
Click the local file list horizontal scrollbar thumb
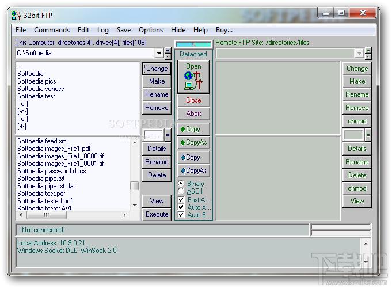coord(47,215)
